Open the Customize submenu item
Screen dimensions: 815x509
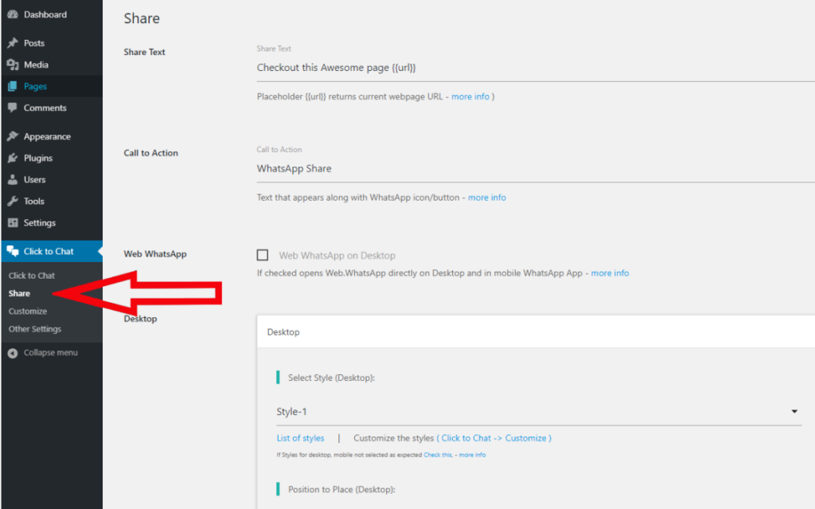(x=28, y=311)
